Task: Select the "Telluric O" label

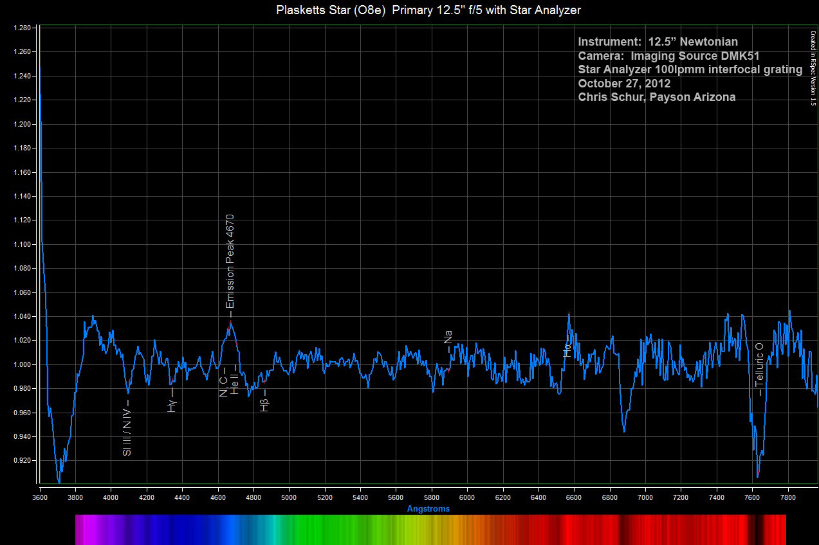Action: tap(759, 364)
